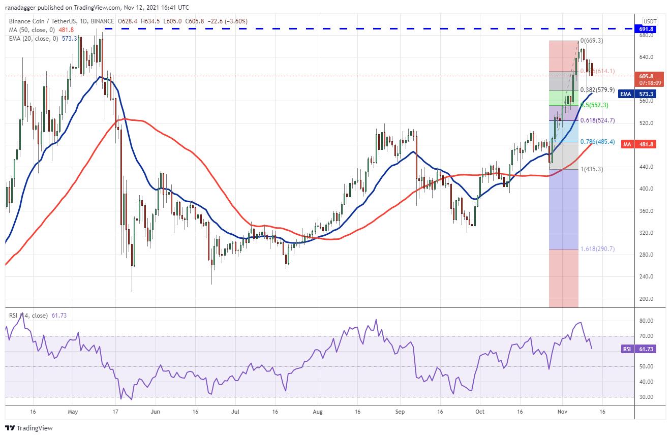Click the Fibonacci 0.618(524.7) level label
Image resolution: width=671 pixels, height=437 pixels.
pyautogui.click(x=597, y=120)
